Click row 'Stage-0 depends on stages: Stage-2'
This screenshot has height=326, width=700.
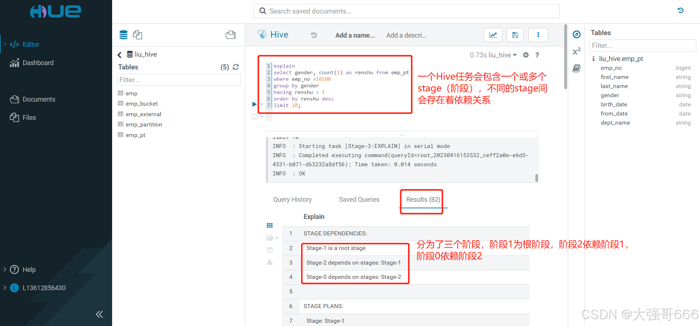coord(406,277)
